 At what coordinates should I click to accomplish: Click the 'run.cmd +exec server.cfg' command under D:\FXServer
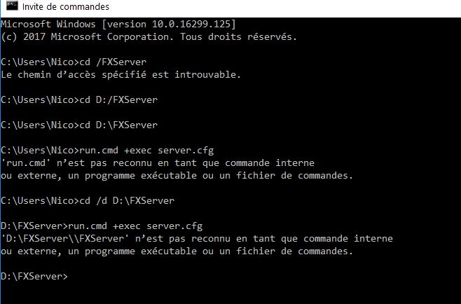tap(135, 226)
